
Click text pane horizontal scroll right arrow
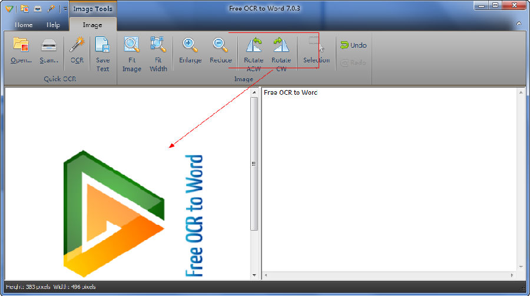click(512, 275)
